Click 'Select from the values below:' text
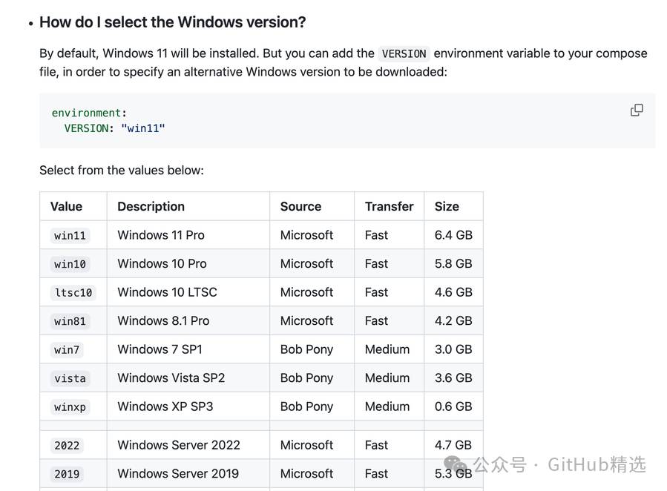667x491 pixels. 122,170
